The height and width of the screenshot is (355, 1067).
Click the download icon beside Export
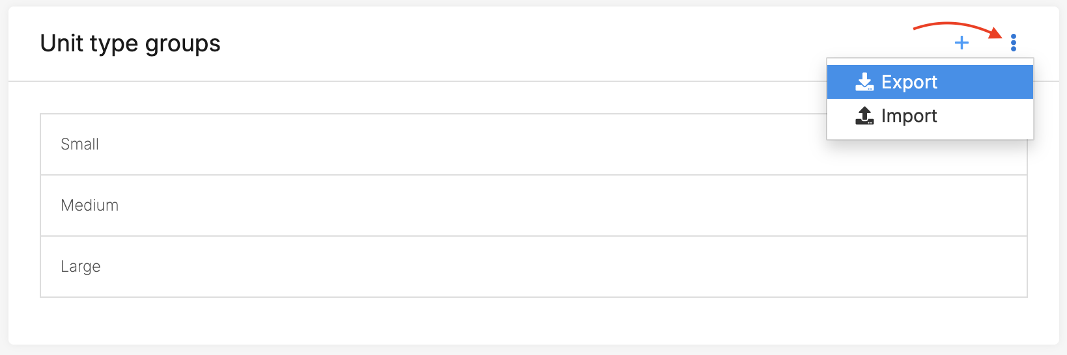[864, 82]
